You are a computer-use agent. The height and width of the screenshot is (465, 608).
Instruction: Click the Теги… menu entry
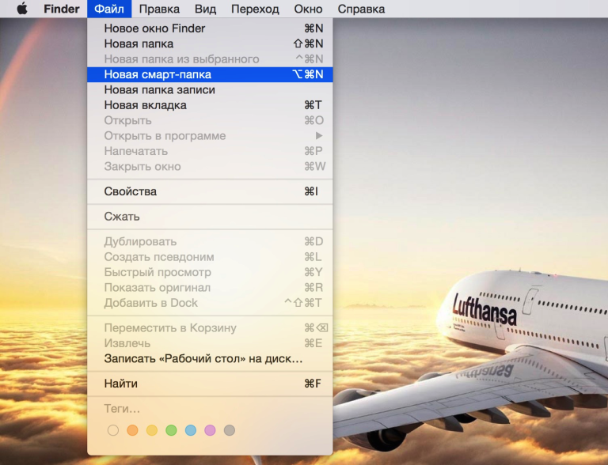coord(210,409)
